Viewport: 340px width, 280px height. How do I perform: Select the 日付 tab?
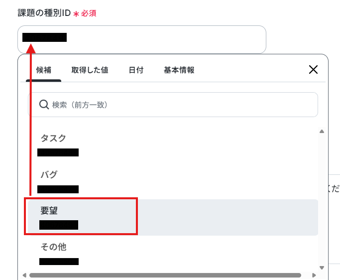(x=136, y=70)
